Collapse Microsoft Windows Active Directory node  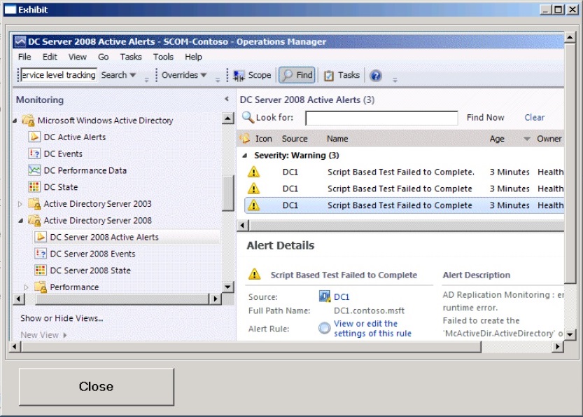(x=15, y=121)
